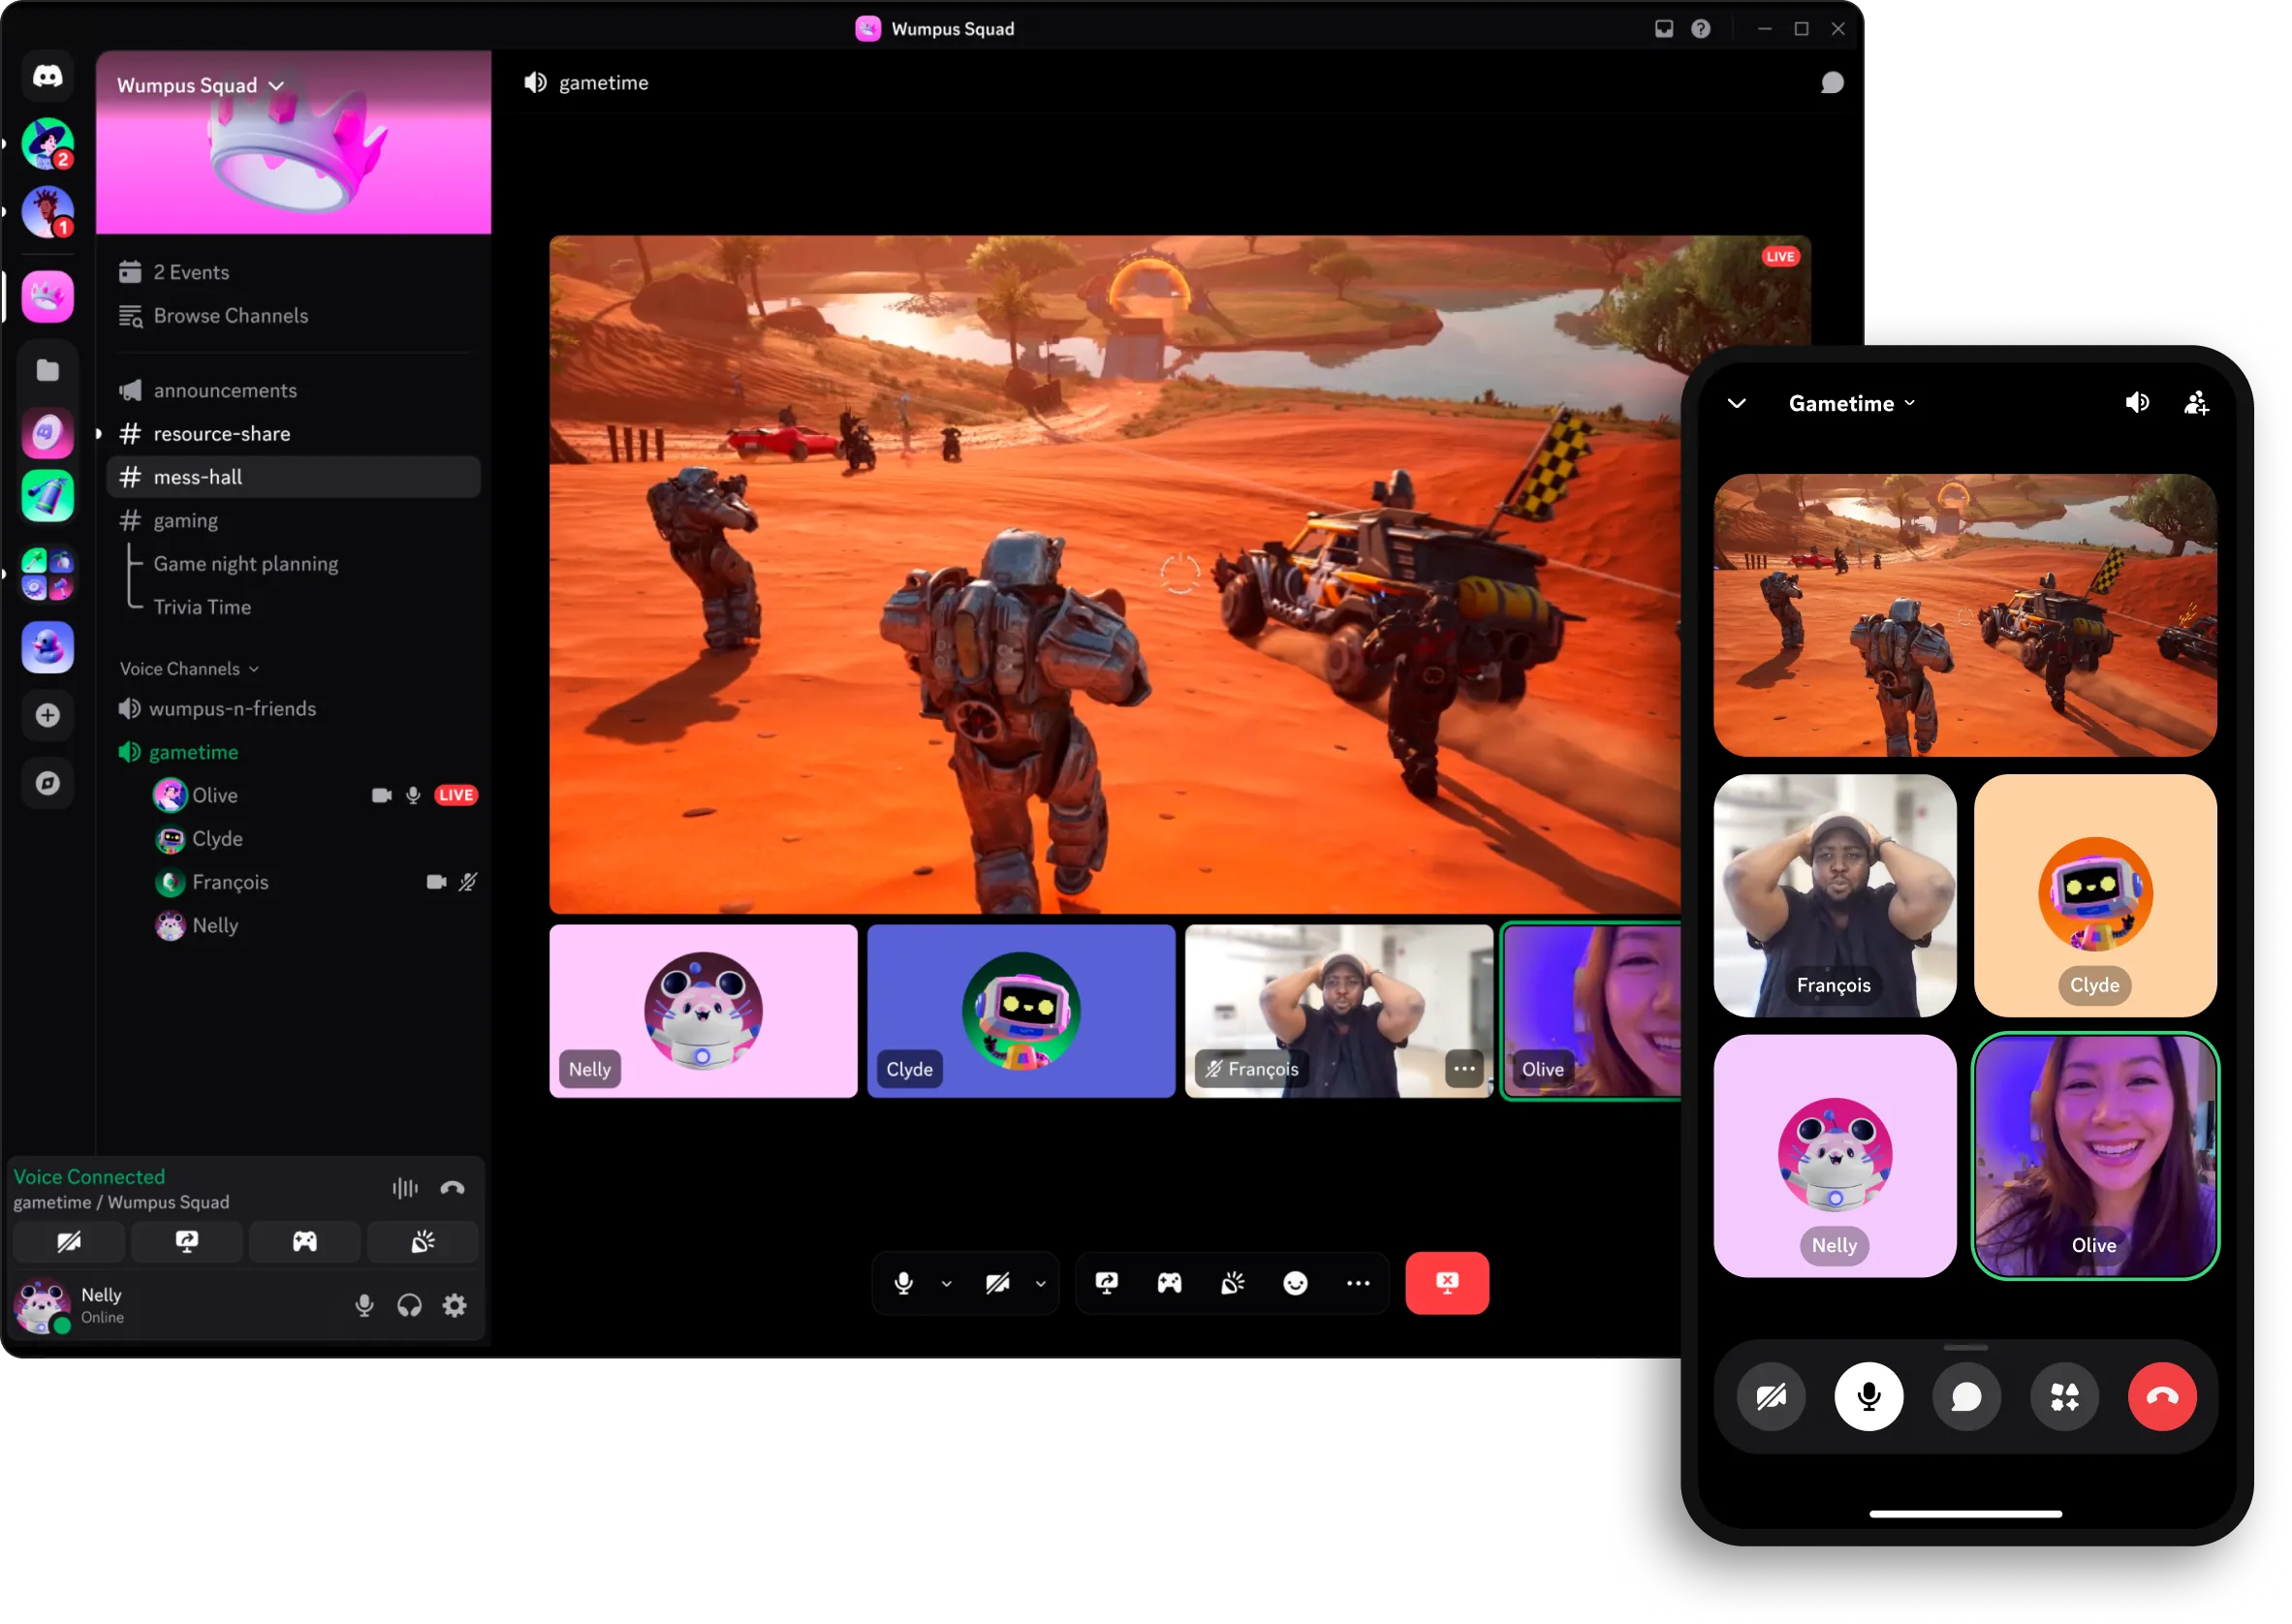Deafen yourself with the headphones icon
The height and width of the screenshot is (1624, 2292).
point(409,1305)
